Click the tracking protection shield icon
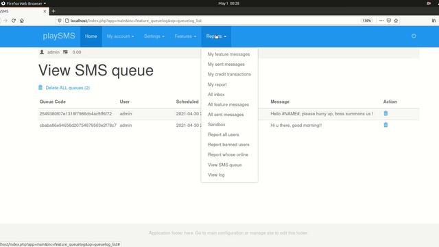Screen dimensions: 439x247 60,21
